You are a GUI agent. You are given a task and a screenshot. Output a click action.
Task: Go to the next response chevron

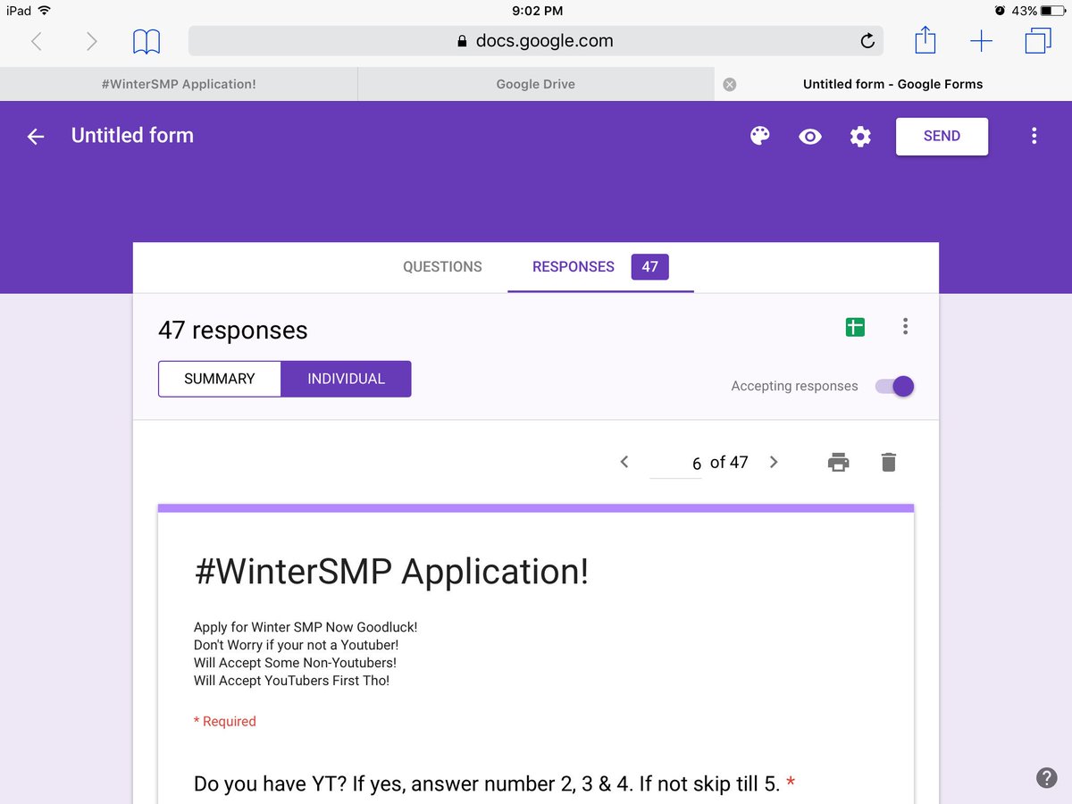[774, 462]
